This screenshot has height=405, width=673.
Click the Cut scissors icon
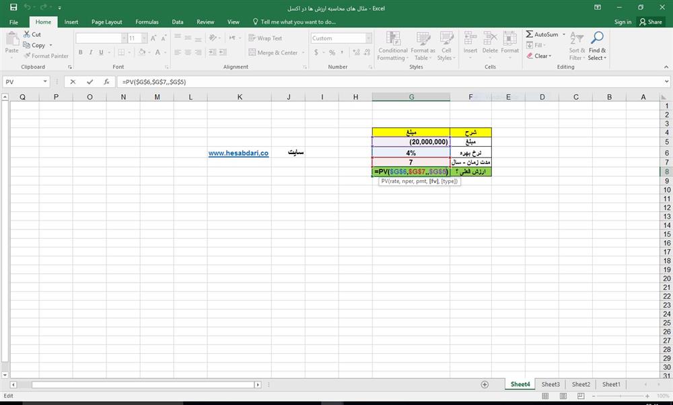point(27,34)
